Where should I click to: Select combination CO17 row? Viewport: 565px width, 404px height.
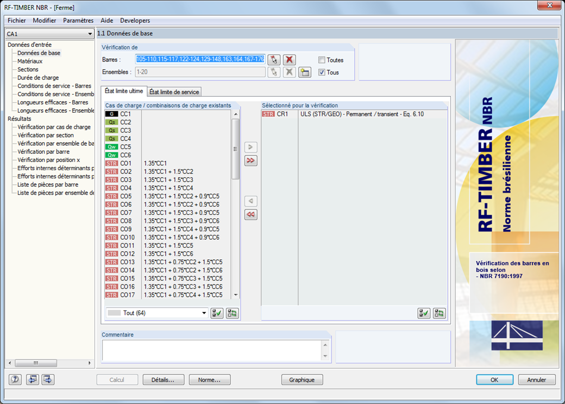tap(167, 295)
